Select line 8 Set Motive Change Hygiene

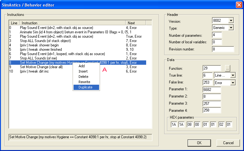78,63
